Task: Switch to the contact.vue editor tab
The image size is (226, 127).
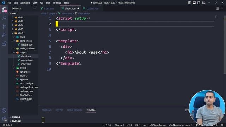Action: pyautogui.click(x=92, y=8)
